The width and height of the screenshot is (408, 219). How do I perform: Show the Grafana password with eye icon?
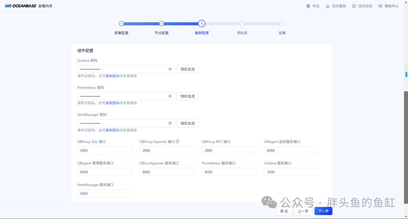[x=170, y=69]
